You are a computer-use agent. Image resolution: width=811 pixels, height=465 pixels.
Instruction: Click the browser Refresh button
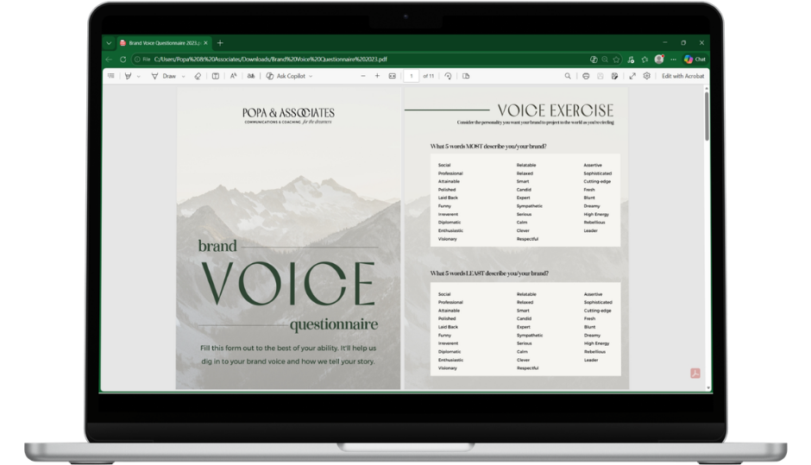123,60
